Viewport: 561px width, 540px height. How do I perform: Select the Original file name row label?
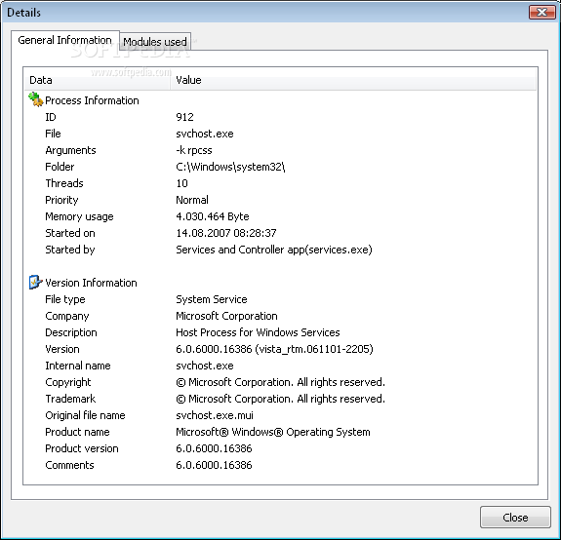click(x=85, y=415)
